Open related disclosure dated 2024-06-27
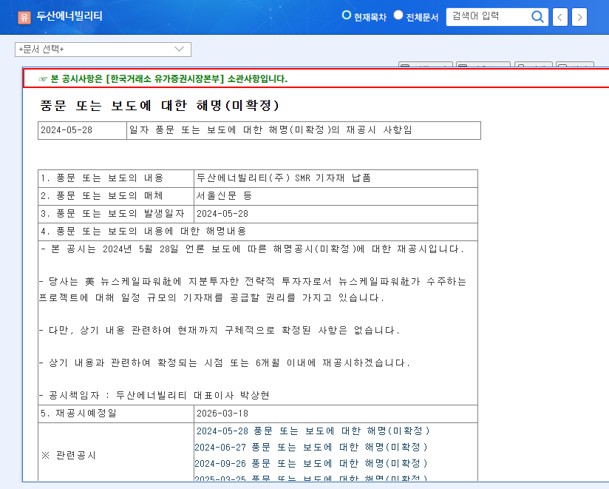This screenshot has height=489, width=609. pos(310,447)
